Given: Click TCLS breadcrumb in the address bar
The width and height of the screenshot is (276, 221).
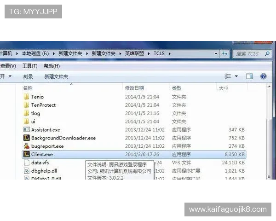Looking at the screenshot, I should [159, 53].
